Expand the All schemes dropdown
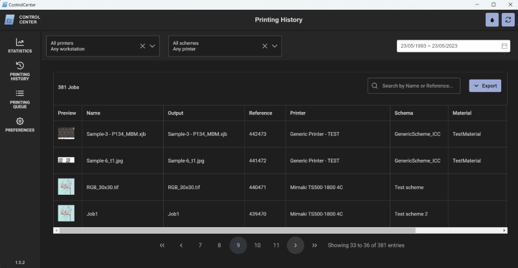 [x=275, y=46]
